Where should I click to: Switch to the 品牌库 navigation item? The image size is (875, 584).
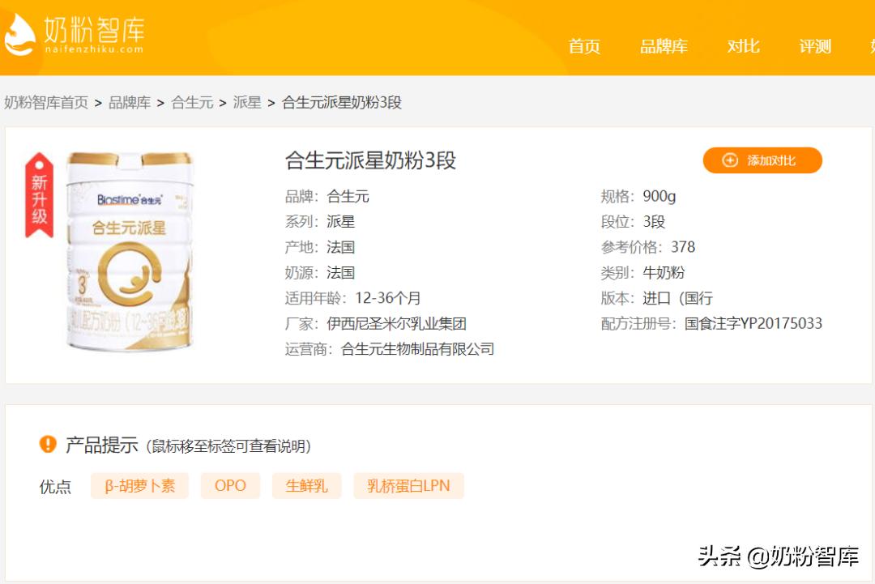point(664,47)
